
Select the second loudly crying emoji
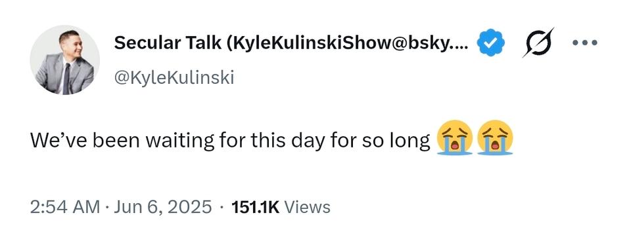click(495, 137)
